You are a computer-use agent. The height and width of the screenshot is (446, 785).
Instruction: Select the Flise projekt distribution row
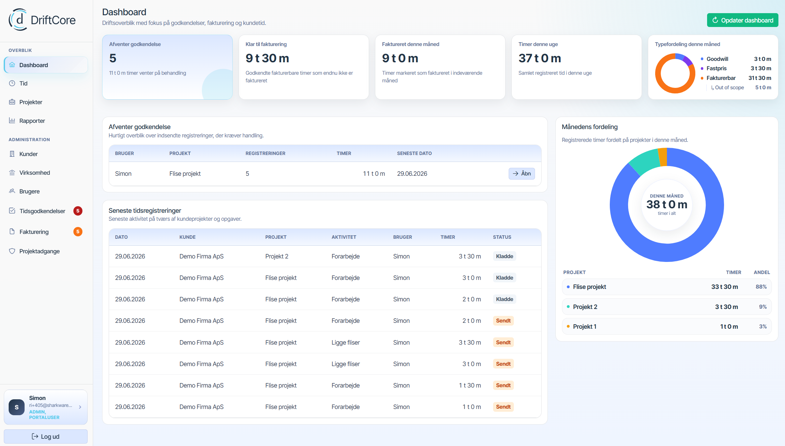tap(667, 286)
